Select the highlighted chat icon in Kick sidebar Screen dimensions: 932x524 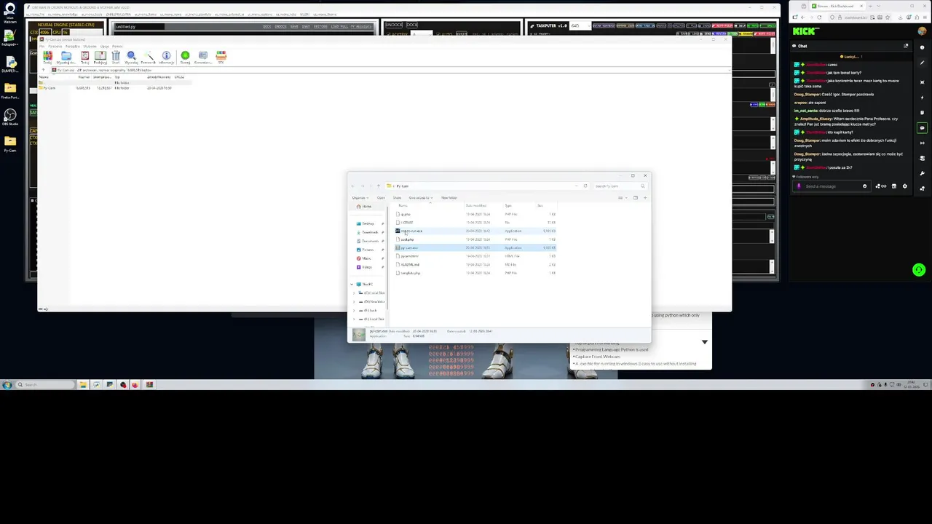point(922,128)
